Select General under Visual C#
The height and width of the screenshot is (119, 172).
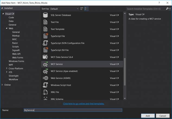[x=12, y=25]
